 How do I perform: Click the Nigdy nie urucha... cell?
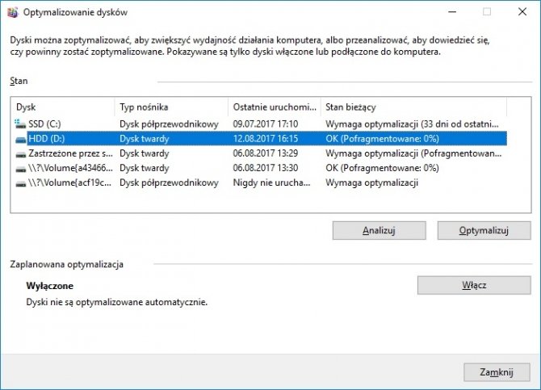(271, 182)
